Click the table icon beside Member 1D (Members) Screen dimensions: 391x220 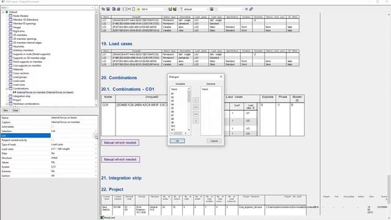(x=10, y=20)
